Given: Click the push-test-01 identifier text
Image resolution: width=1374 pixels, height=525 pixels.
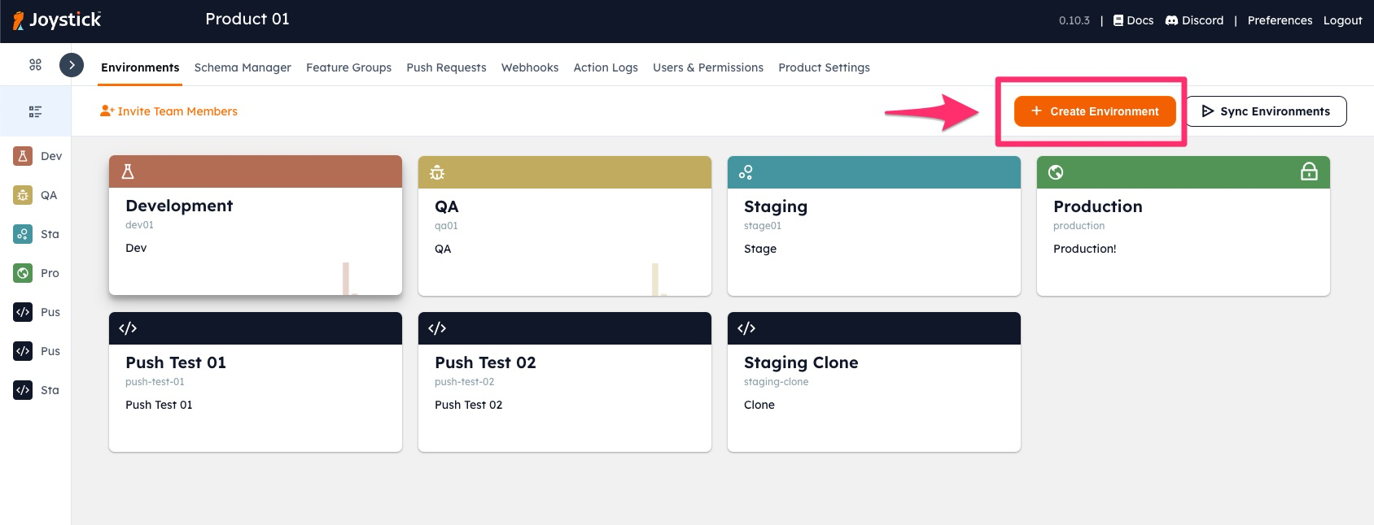Looking at the screenshot, I should [x=155, y=382].
